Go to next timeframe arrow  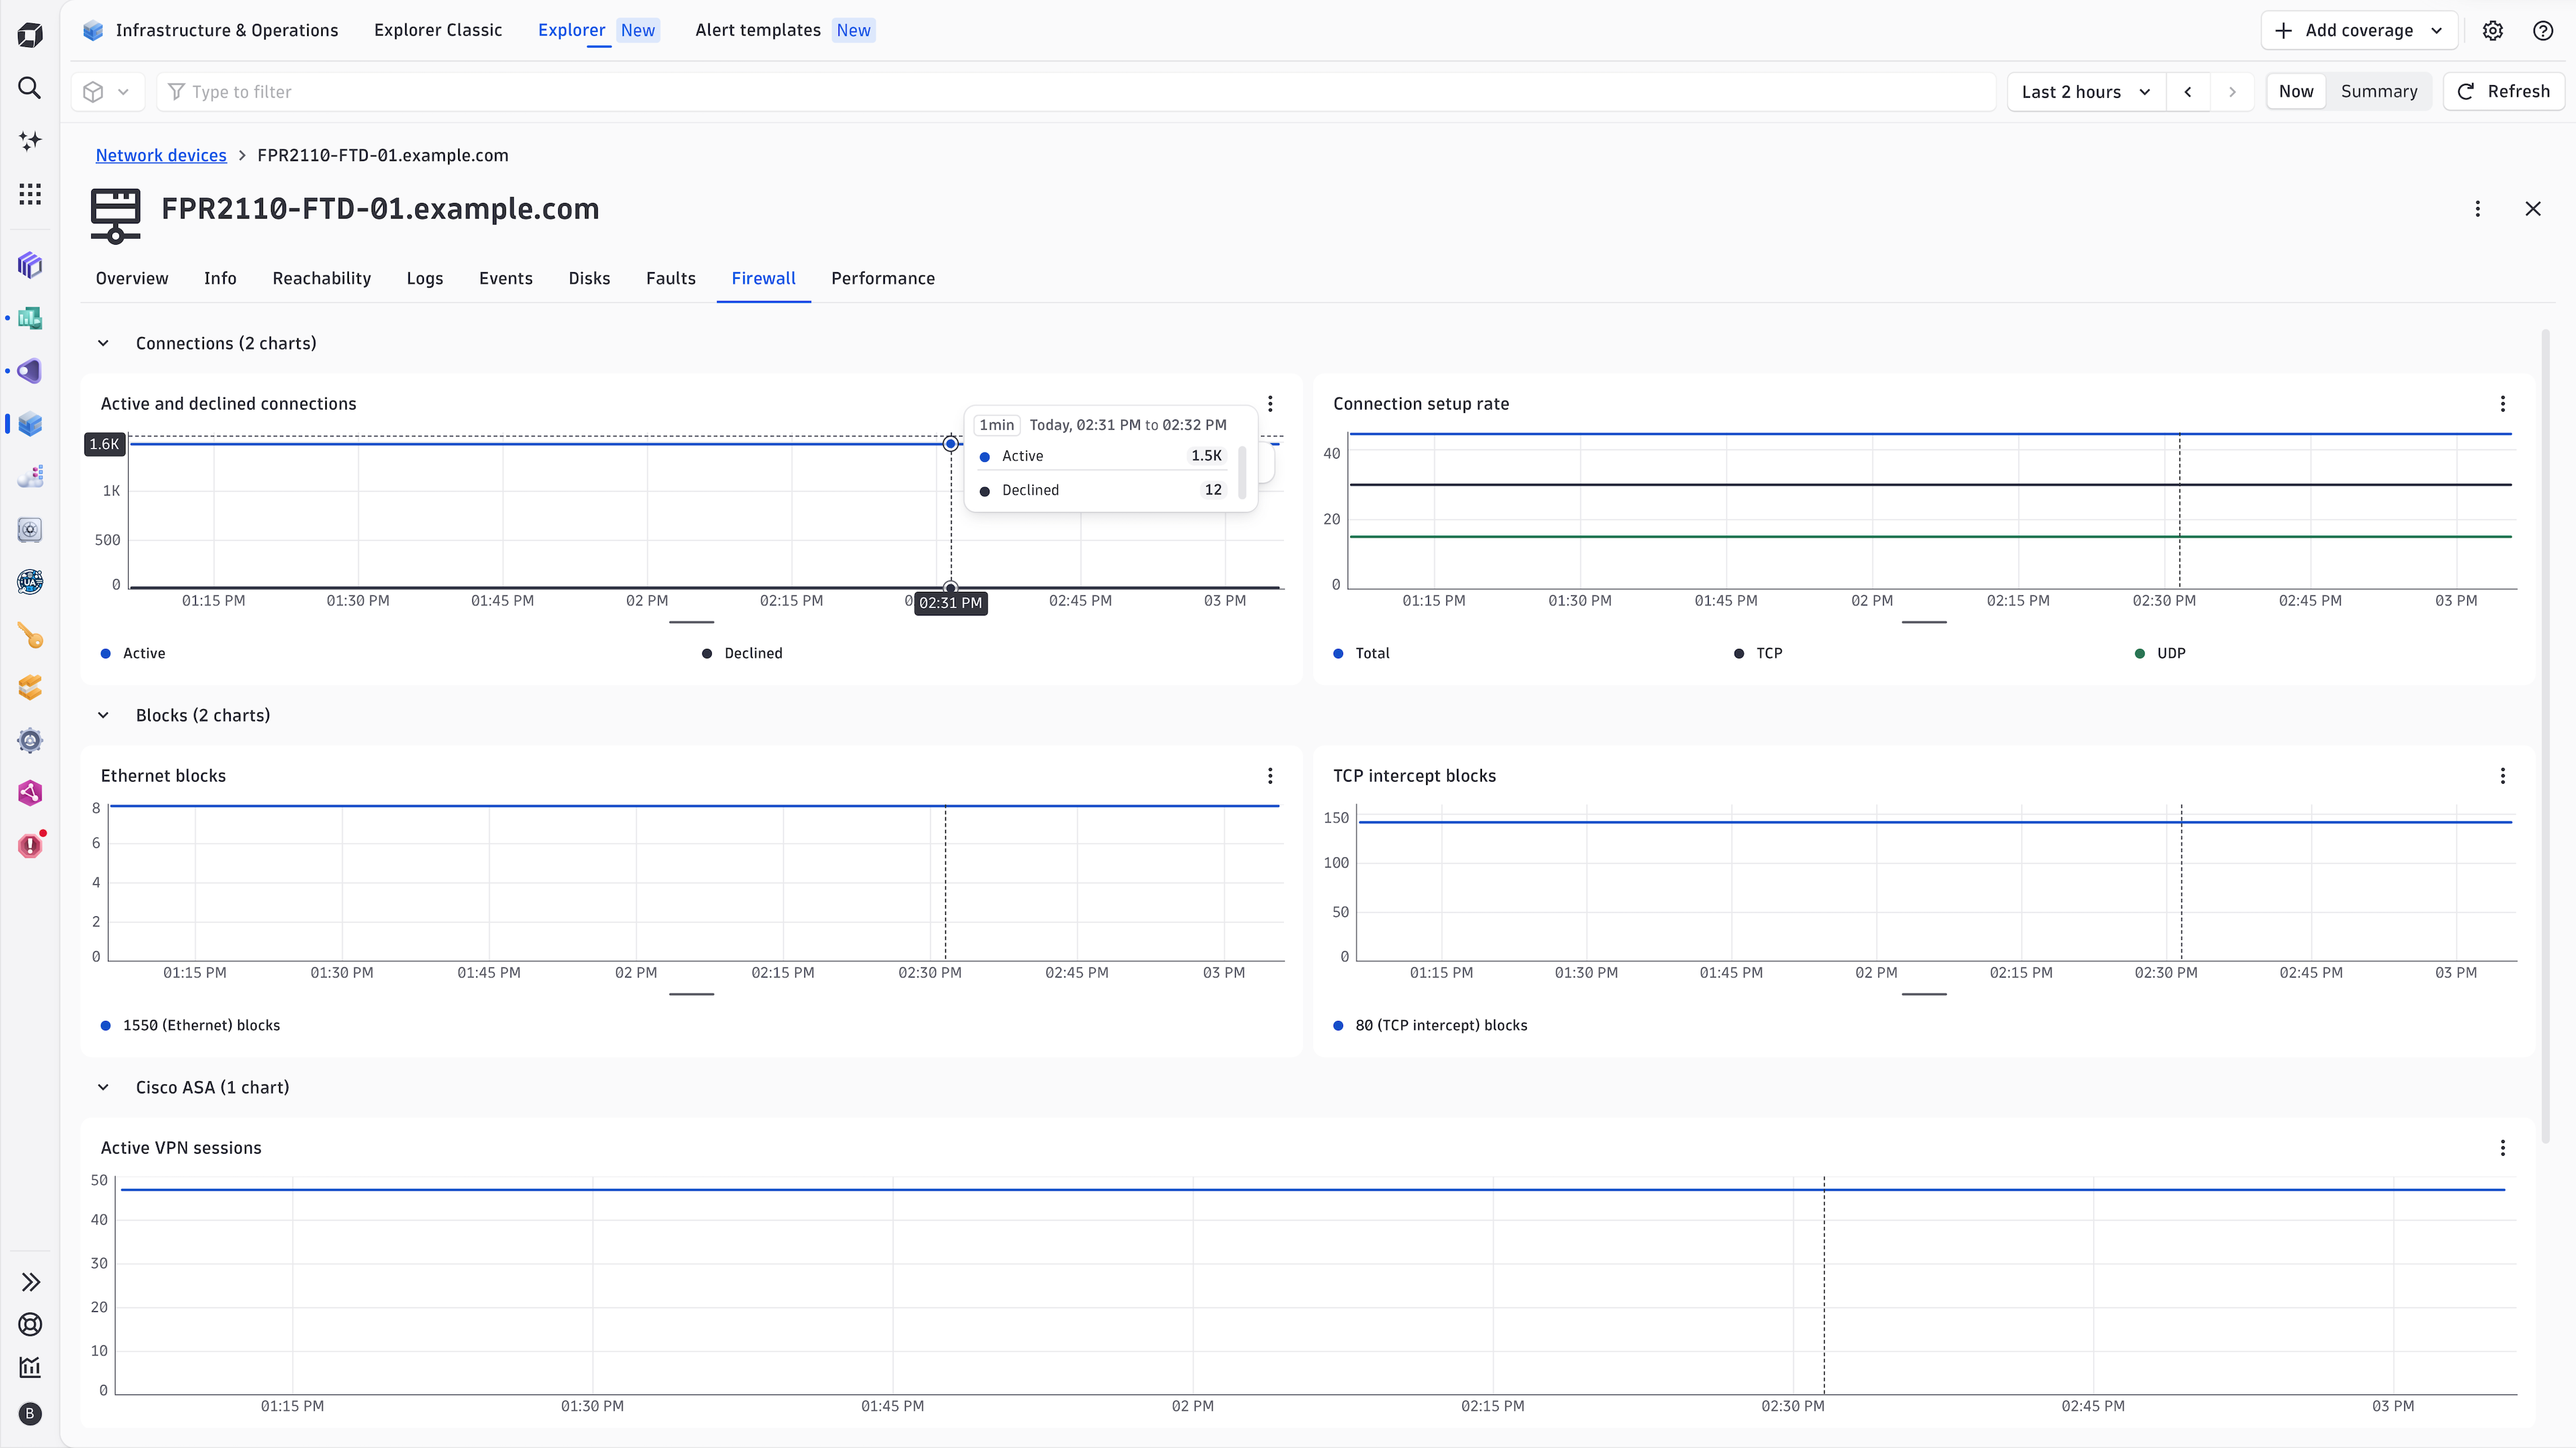coord(2232,91)
